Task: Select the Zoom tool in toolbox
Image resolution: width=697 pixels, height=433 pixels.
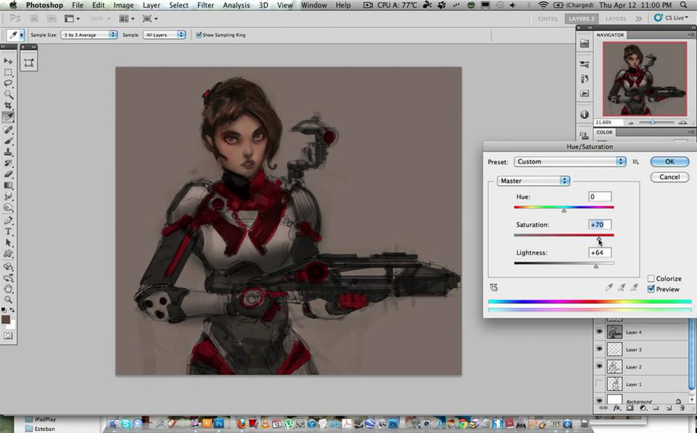Action: tap(8, 300)
